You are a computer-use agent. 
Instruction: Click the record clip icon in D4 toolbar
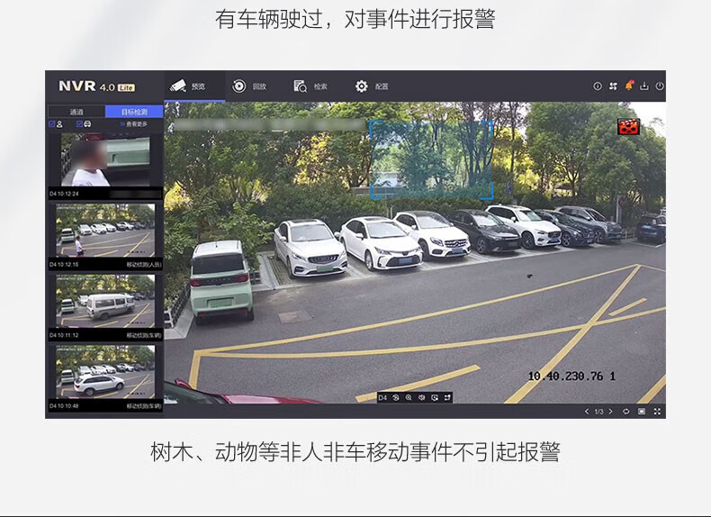point(435,397)
